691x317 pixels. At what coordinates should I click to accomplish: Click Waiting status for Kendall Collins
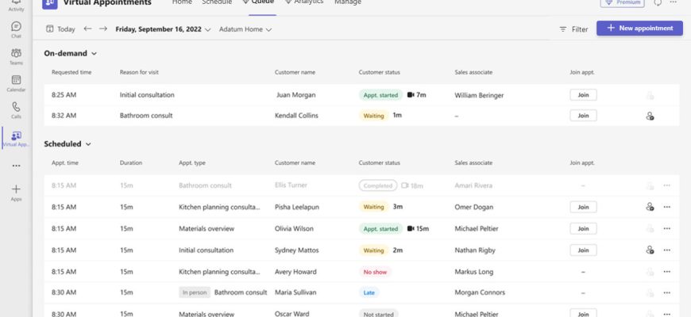click(x=374, y=116)
